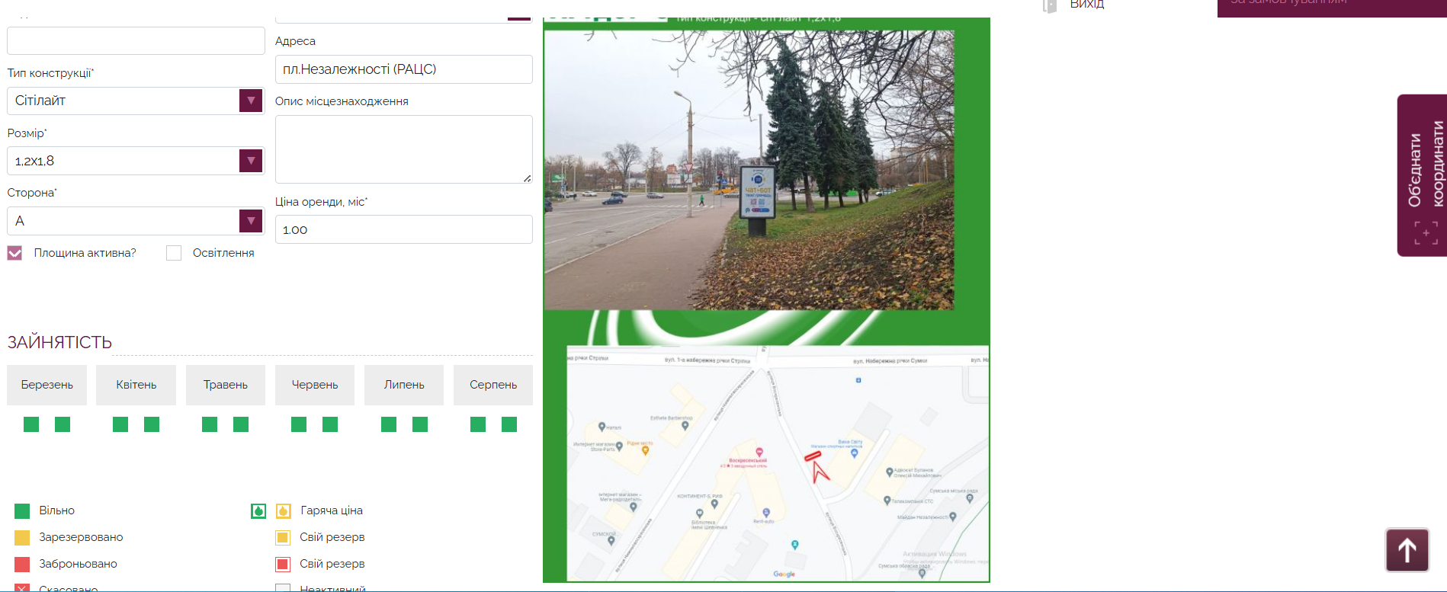Screen dimensions: 1447x592
Task: Open the 'Тип конструкції' Сітілайт dropdown
Action: (x=136, y=101)
